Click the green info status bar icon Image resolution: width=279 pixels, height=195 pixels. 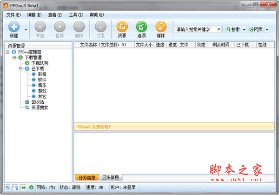pos(31,188)
